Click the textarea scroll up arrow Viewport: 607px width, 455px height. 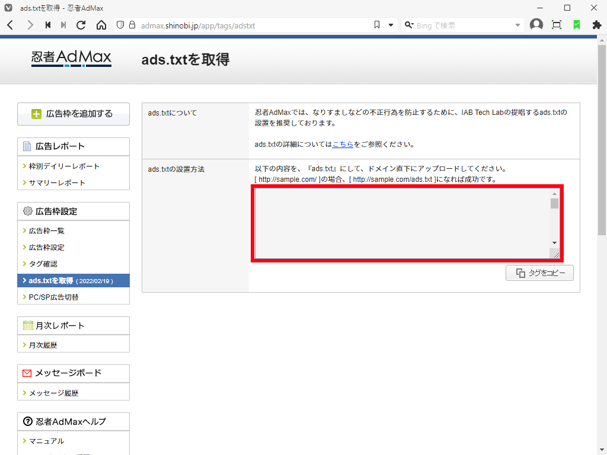554,194
